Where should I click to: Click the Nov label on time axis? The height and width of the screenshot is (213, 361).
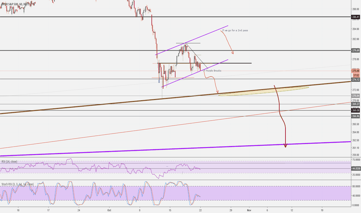249,210
